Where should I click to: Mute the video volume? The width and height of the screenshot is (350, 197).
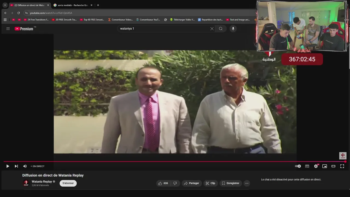coord(25,166)
